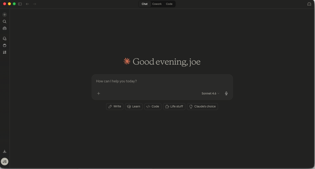Open the JS profile avatar
Image resolution: width=315 pixels, height=169 pixels.
tap(5, 161)
